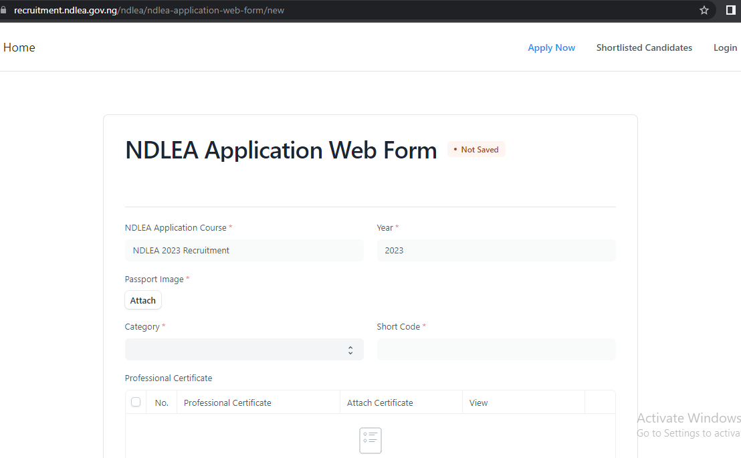Click the Professional Certificate column header

[227, 403]
